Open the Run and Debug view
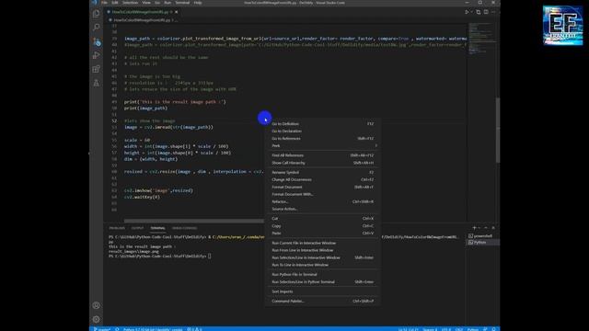Screen dimensions: 589x331 (96, 55)
